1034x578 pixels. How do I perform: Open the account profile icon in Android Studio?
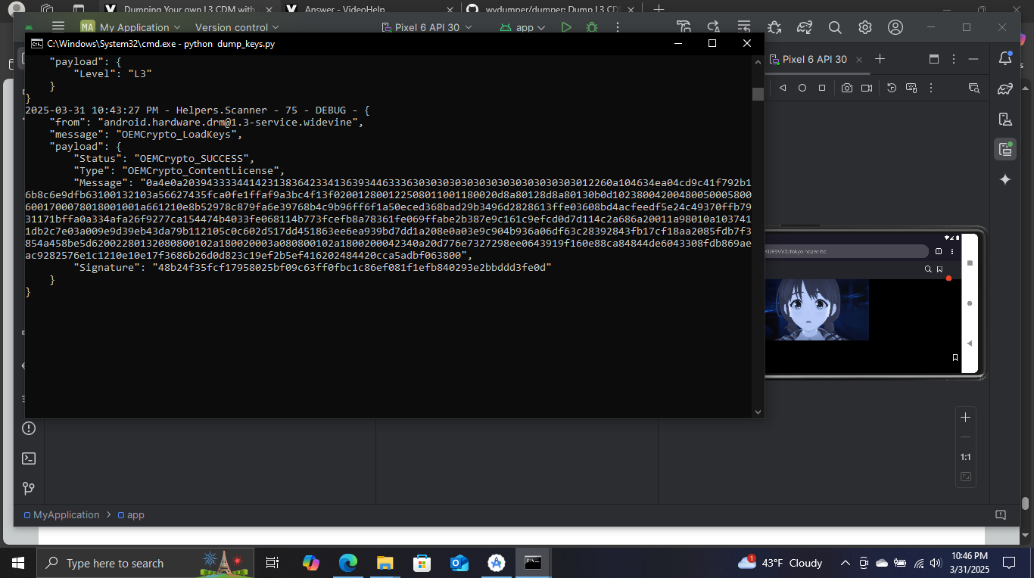pyautogui.click(x=895, y=27)
